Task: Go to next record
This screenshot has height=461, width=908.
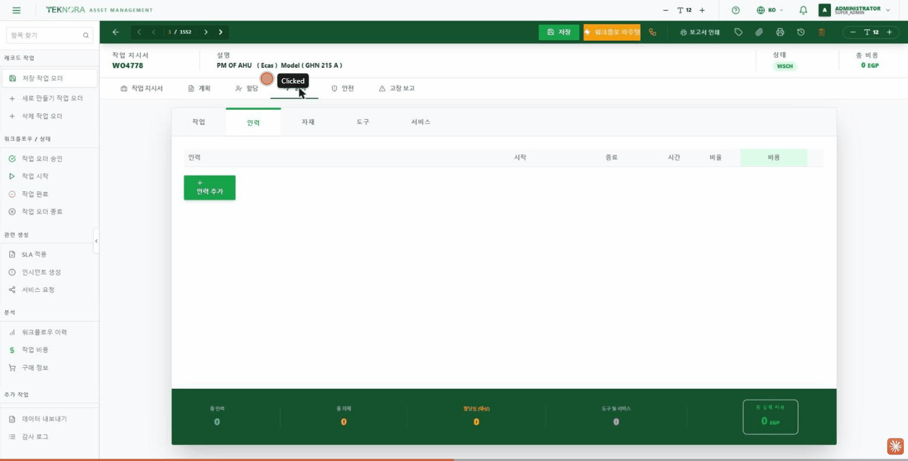Action: click(x=206, y=32)
